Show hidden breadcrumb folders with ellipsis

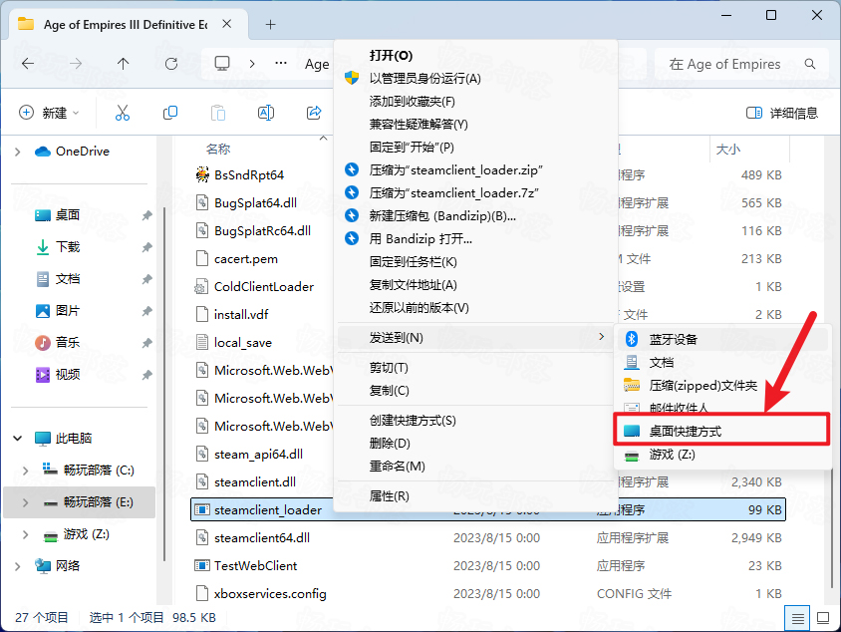[x=281, y=64]
